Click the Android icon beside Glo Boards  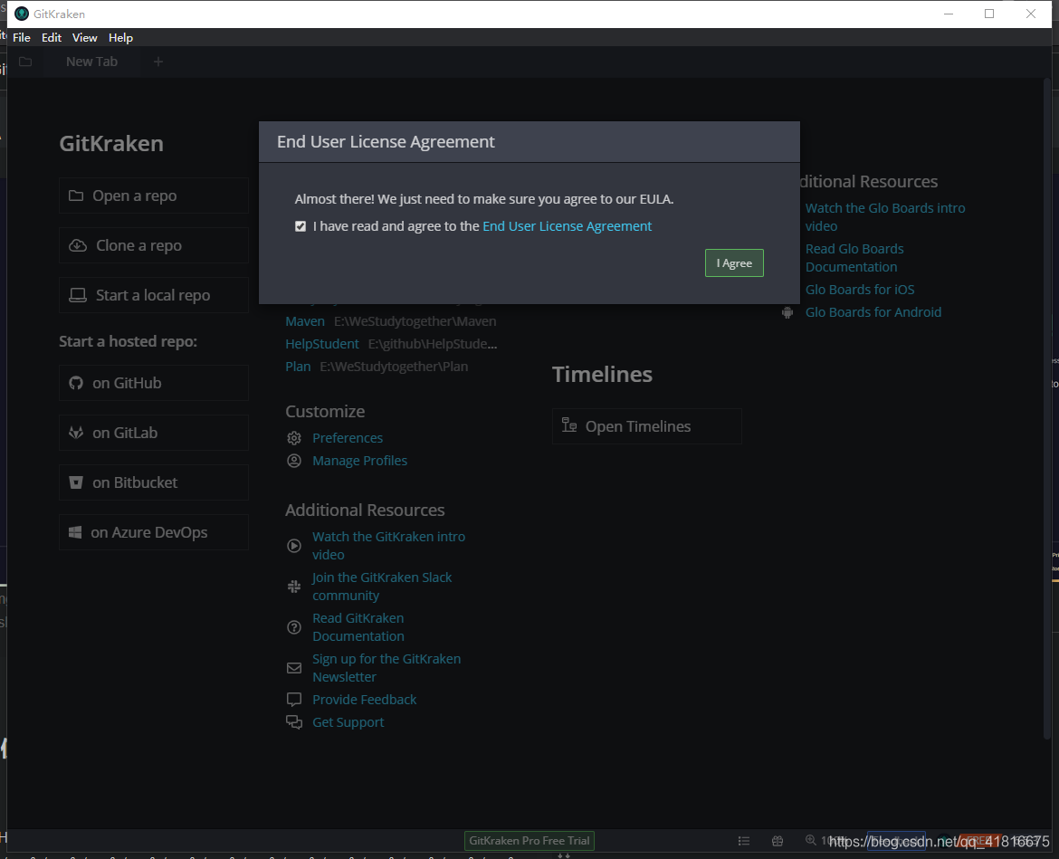click(x=787, y=312)
